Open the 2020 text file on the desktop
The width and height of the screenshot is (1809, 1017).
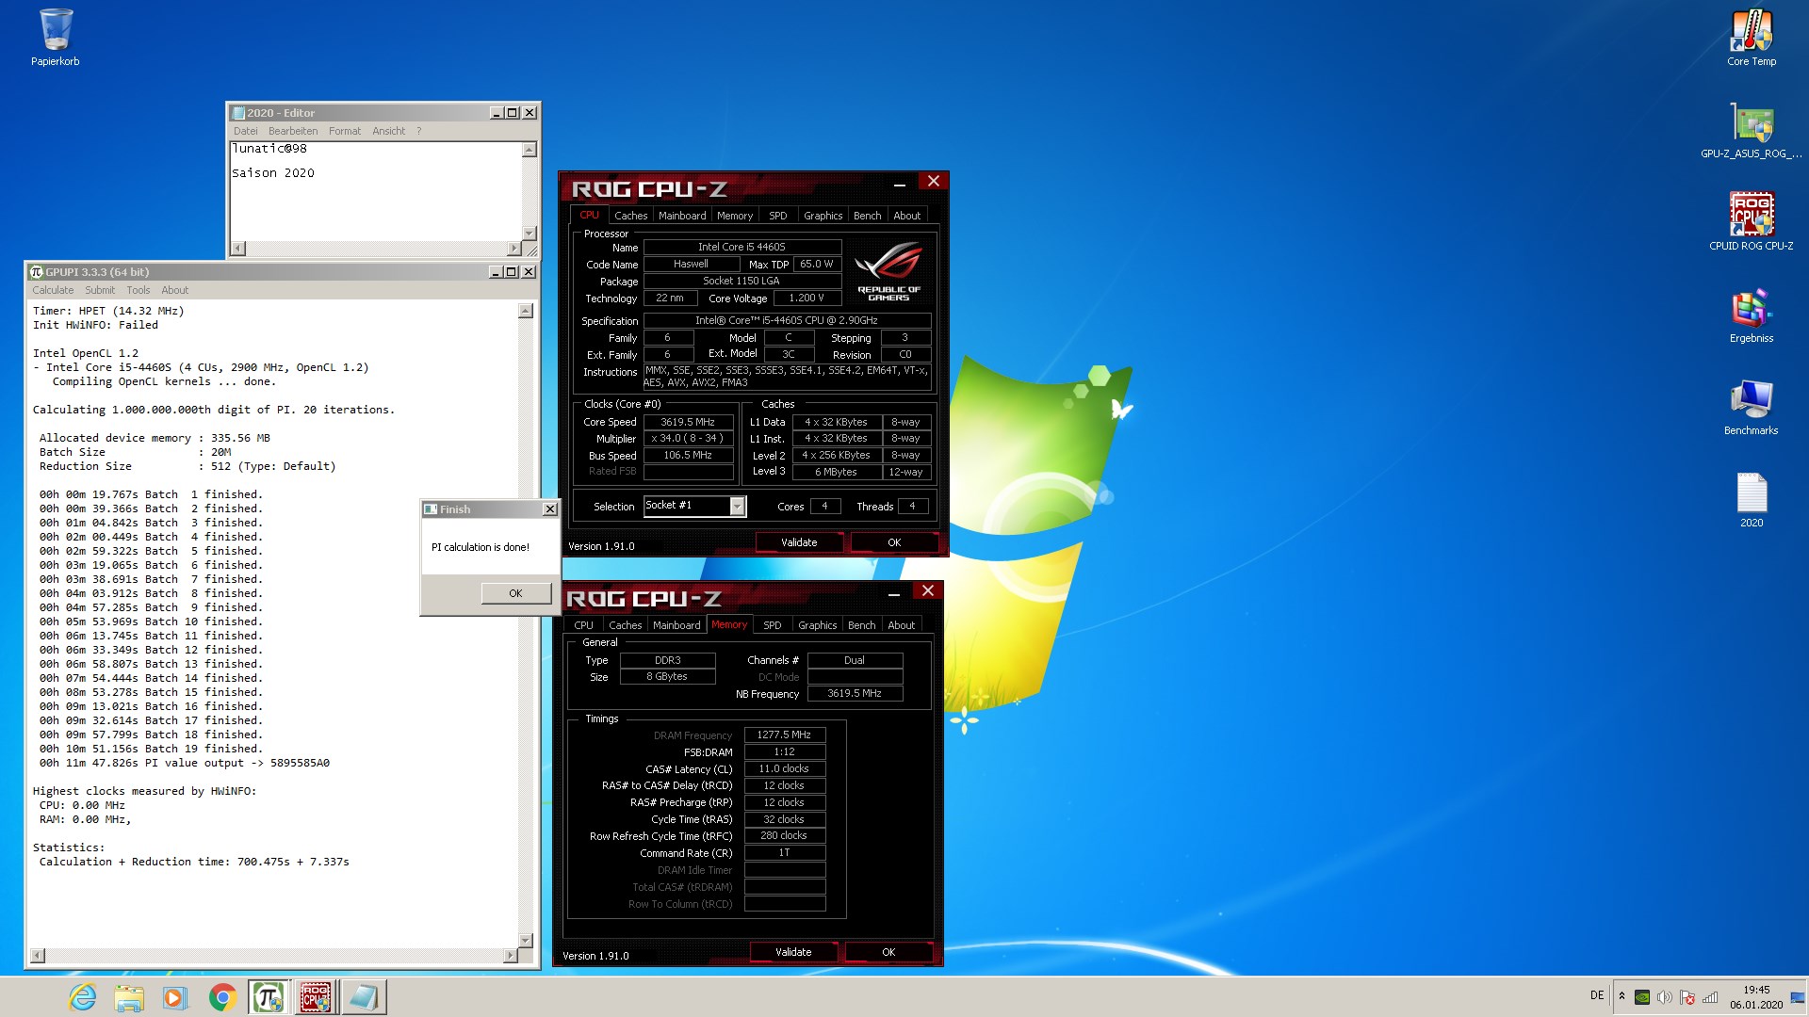pos(1752,499)
